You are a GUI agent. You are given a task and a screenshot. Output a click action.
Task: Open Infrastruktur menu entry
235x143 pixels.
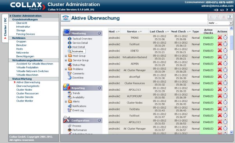[23, 27]
